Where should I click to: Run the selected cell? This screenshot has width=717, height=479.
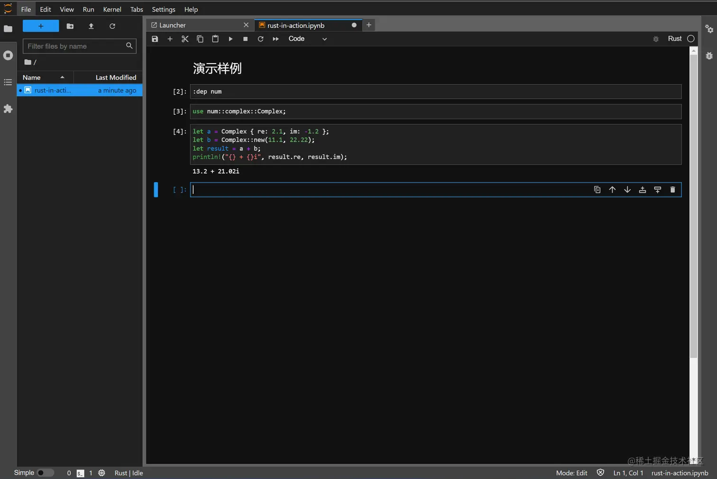pos(230,39)
